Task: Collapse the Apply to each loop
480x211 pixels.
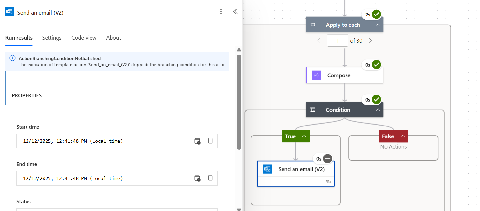Action: pyautogui.click(x=378, y=25)
